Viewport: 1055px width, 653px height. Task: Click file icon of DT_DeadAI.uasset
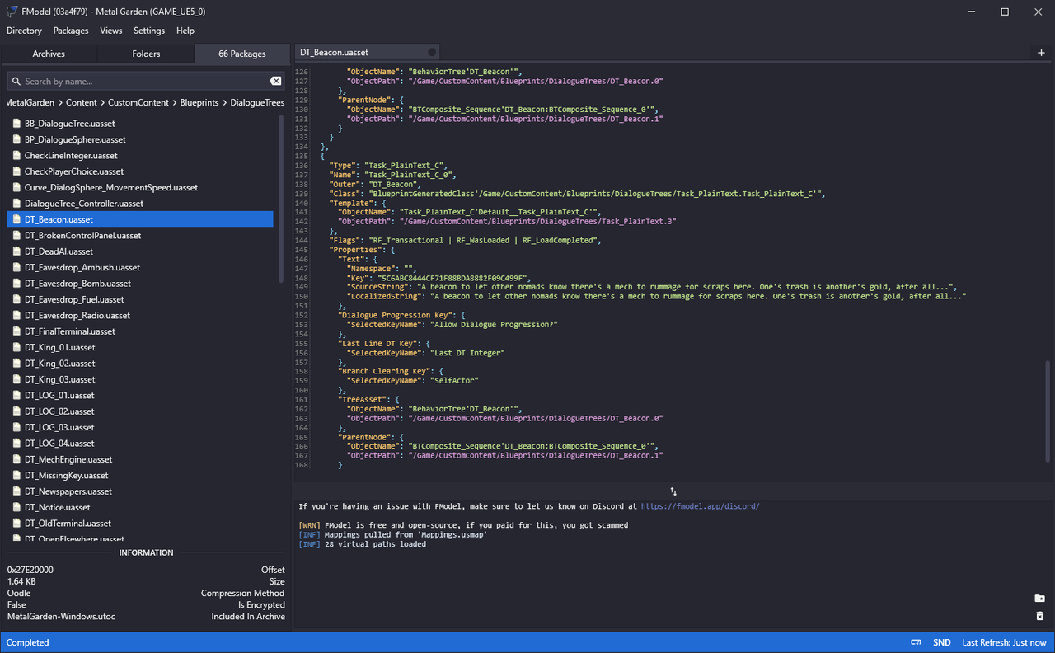[16, 251]
